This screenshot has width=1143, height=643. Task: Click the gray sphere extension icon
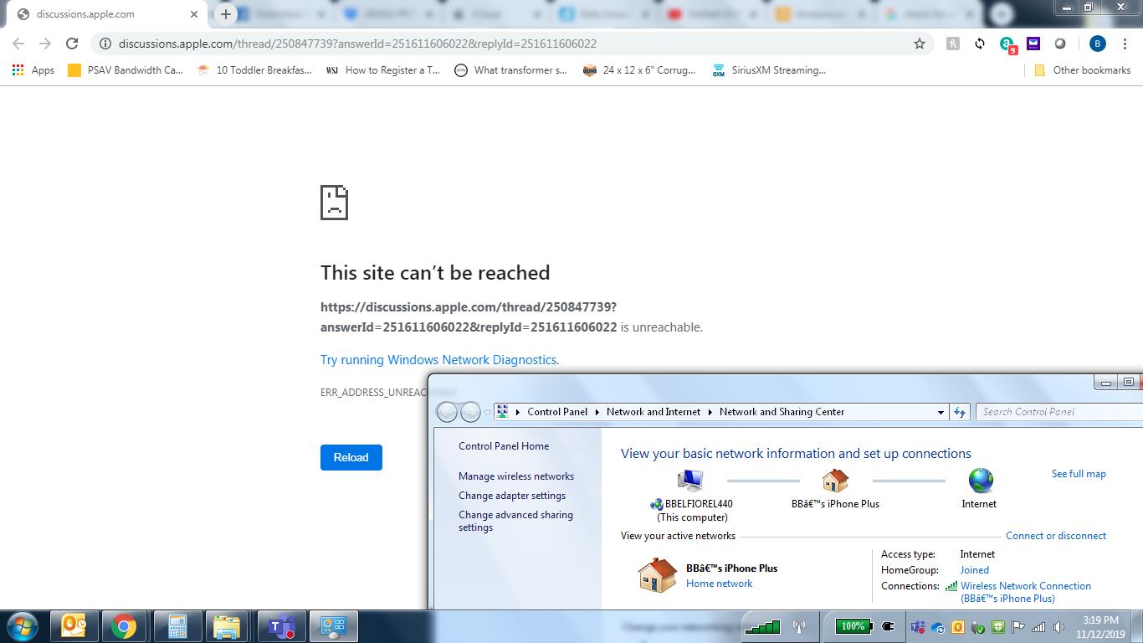click(x=1060, y=44)
